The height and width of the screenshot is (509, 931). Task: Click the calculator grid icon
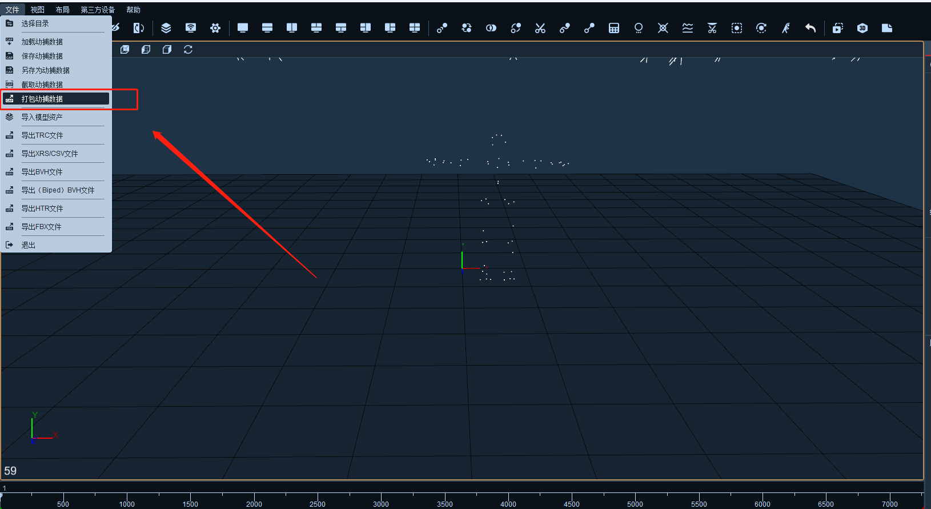614,28
